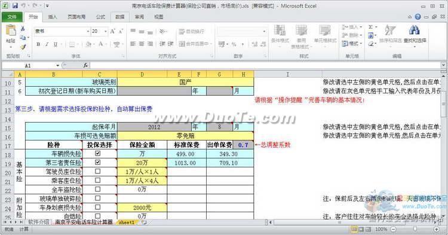
Task: Click the Paste icon in the ribbon
Action: [11, 31]
